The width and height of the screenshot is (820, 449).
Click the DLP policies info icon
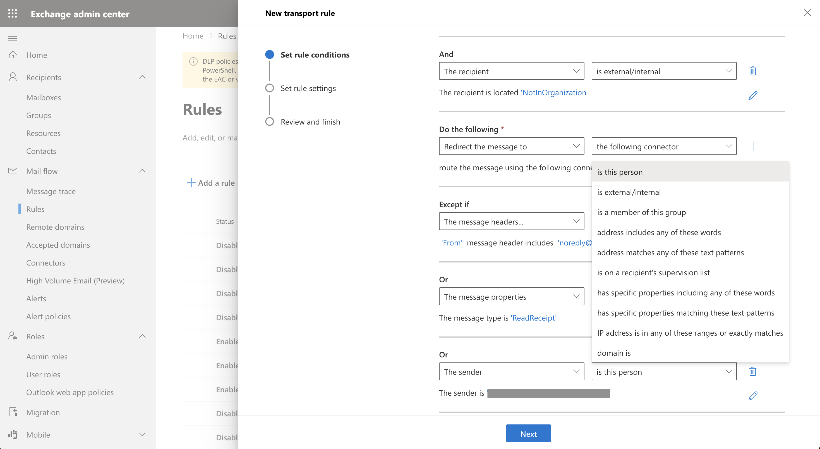point(193,61)
